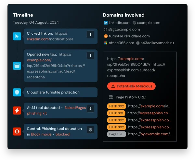The width and height of the screenshot is (195, 160).
Task: Open the https://example.com/ia… history link
Action: coord(149,106)
